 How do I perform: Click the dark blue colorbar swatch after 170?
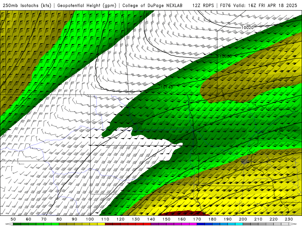click(201, 224)
